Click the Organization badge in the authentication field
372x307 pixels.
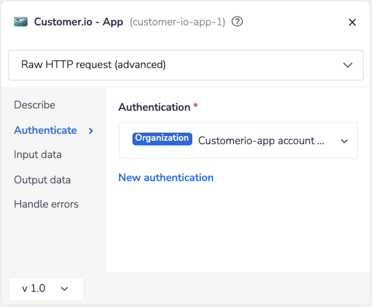point(162,138)
